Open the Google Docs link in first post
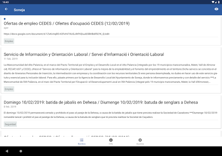Image resolution: width=222 pixels, height=156 pixels. point(56,34)
